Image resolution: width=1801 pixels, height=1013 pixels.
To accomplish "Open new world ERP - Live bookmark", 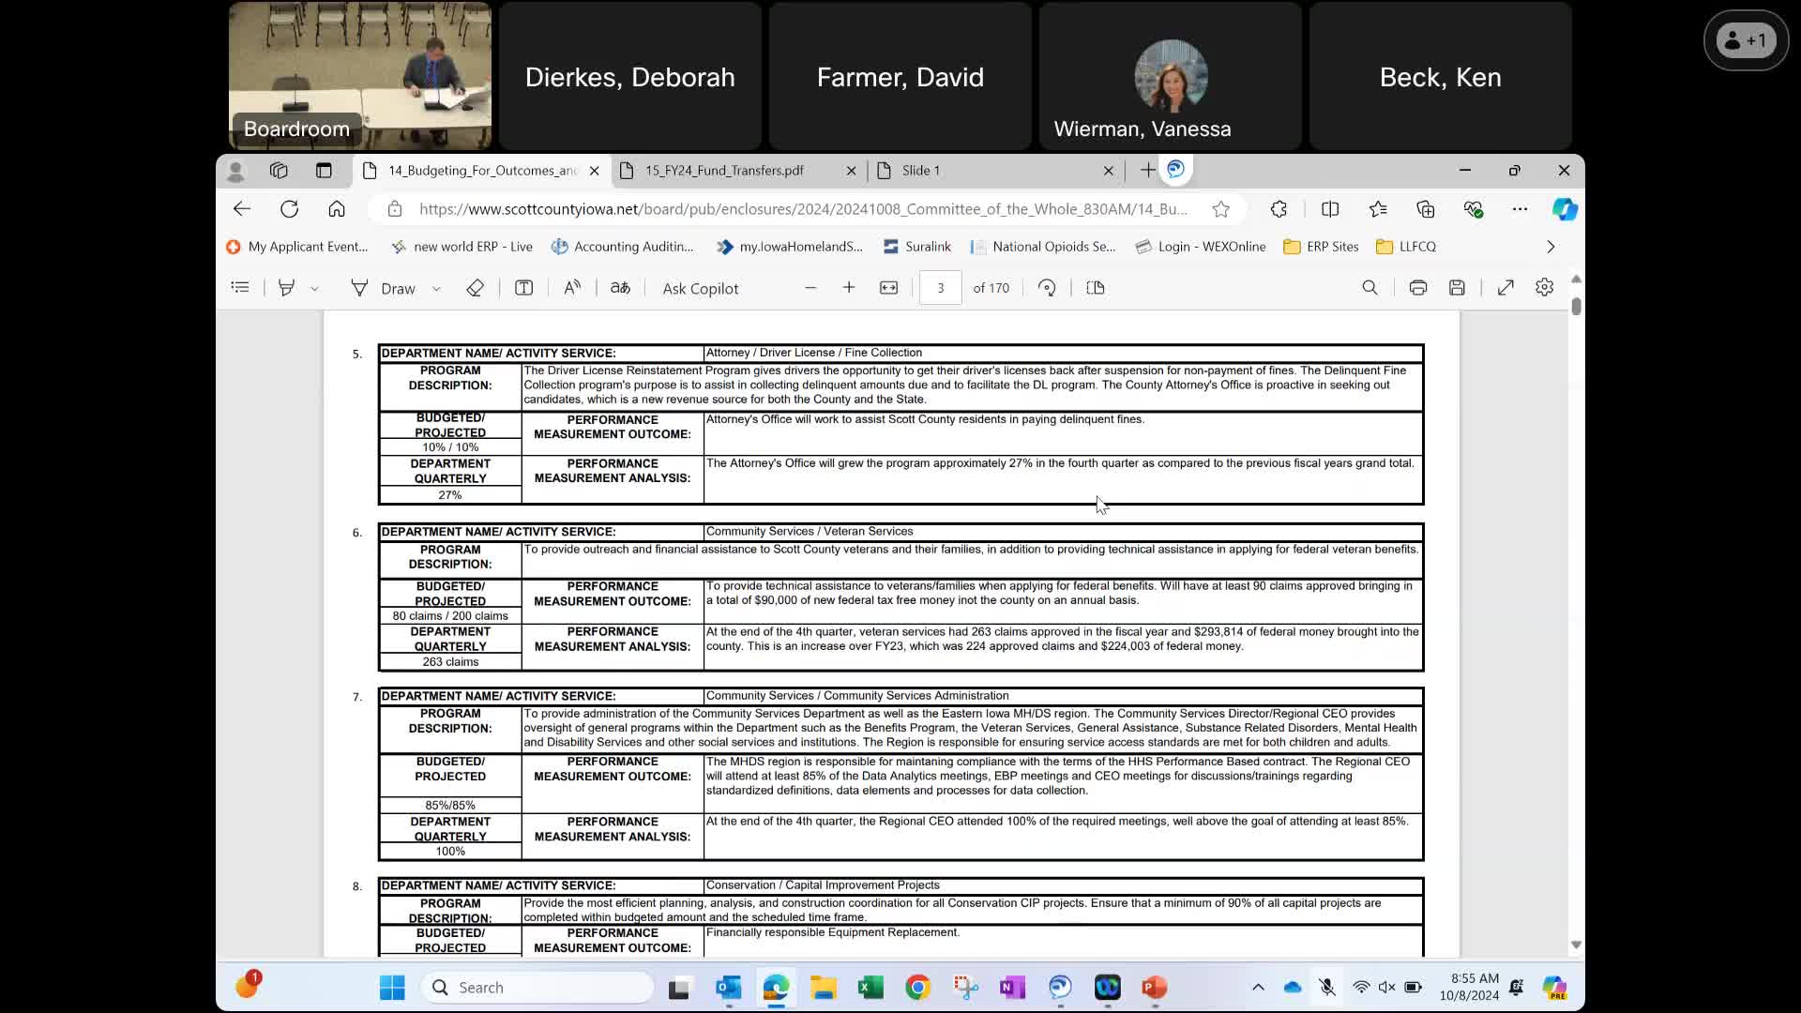I will 462,247.
